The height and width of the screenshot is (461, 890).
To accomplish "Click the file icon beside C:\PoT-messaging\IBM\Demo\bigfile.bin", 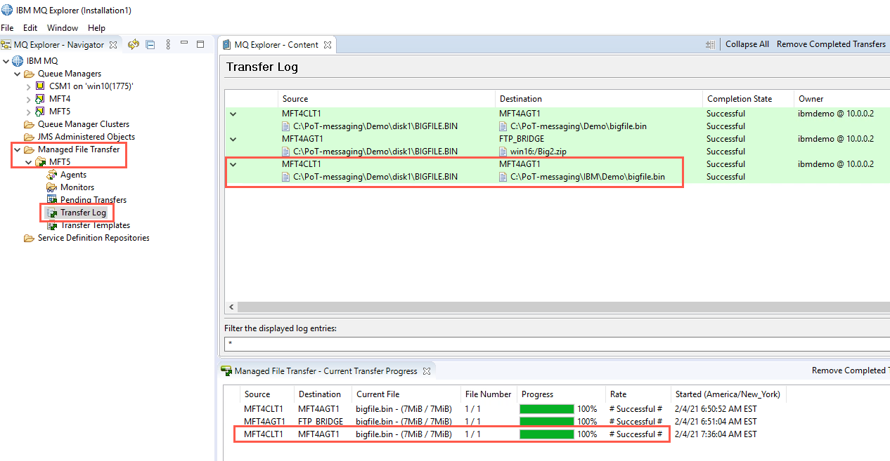I will pos(503,177).
